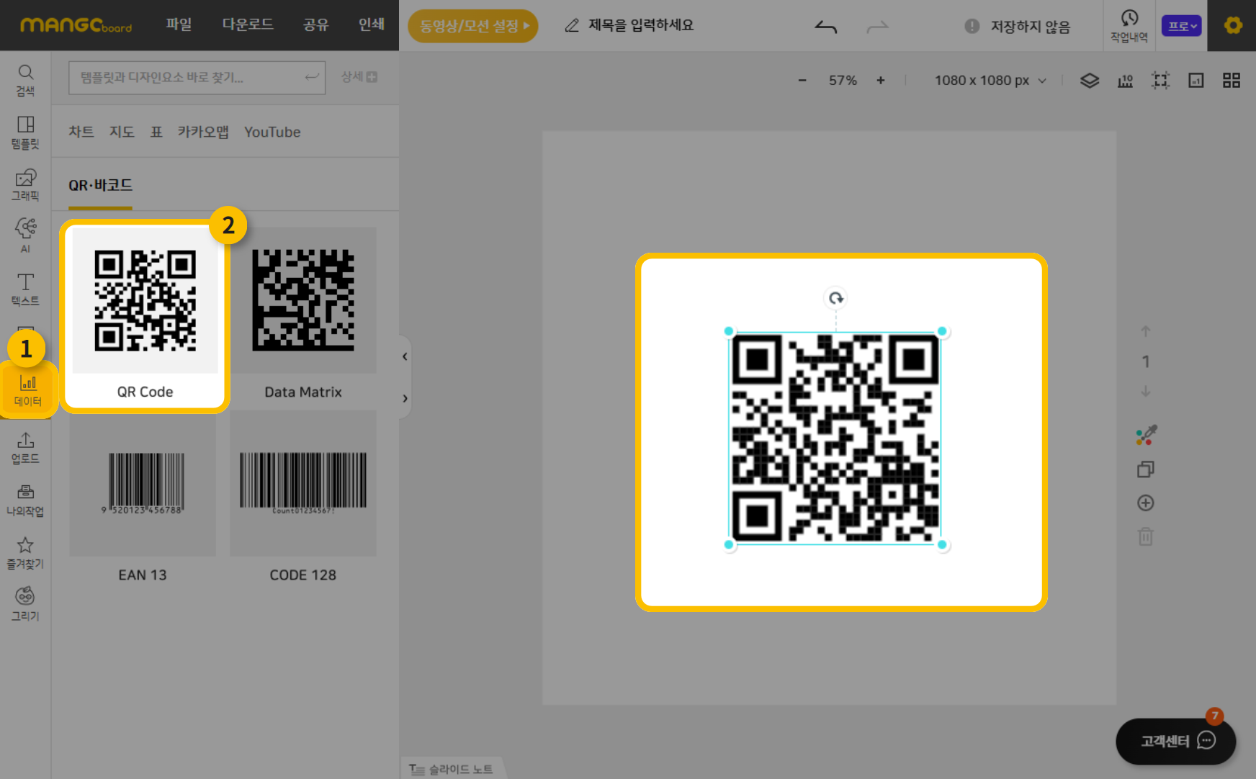Delete the current page trash icon
Screen dimensions: 1256x779
pos(1145,536)
